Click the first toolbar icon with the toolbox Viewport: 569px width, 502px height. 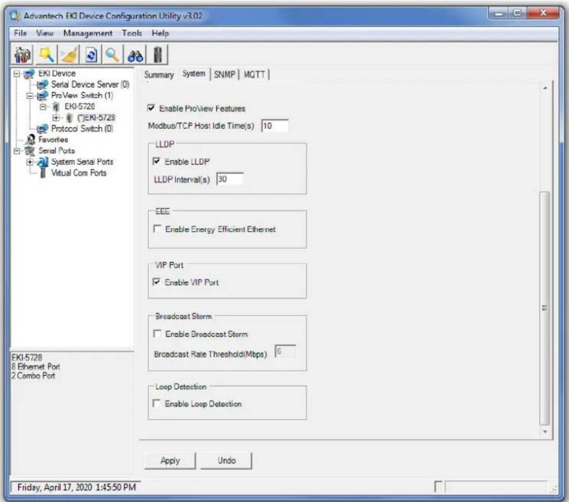(x=23, y=55)
